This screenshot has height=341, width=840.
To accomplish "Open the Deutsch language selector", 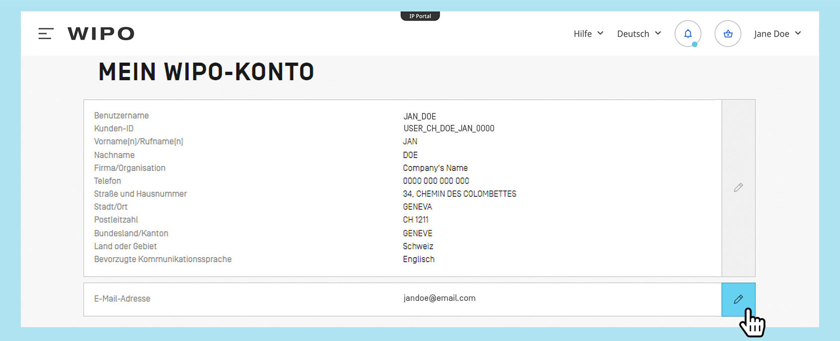I will pos(639,34).
